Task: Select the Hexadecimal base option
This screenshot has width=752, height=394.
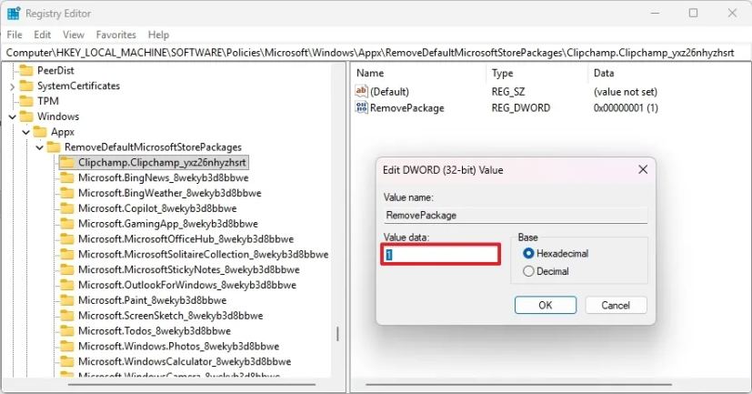Action: point(528,253)
